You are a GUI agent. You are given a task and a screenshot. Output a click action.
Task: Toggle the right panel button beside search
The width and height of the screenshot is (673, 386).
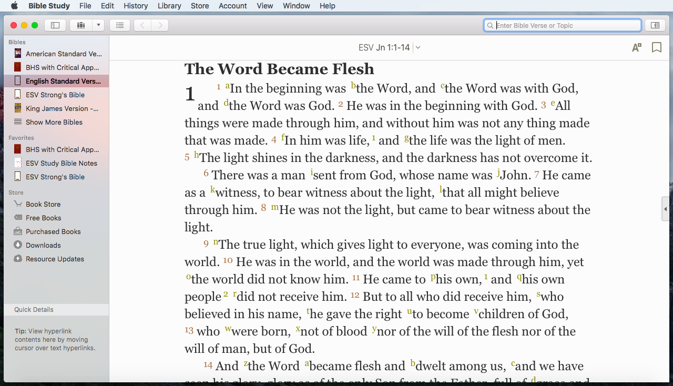(655, 25)
